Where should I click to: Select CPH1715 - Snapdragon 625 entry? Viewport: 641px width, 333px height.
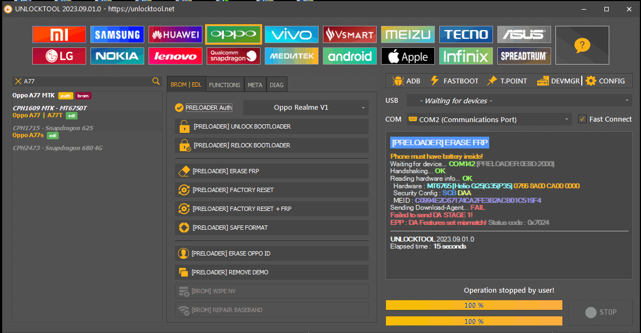click(53, 128)
